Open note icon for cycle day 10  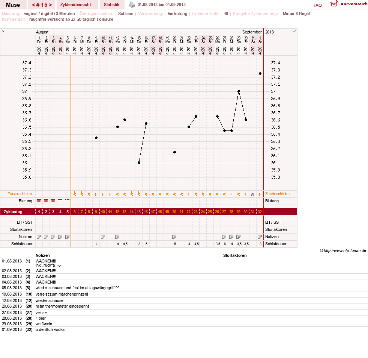tap(103, 237)
